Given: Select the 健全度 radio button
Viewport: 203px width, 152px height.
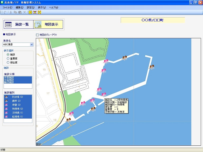Looking at the screenshot, I should pos(8,62).
